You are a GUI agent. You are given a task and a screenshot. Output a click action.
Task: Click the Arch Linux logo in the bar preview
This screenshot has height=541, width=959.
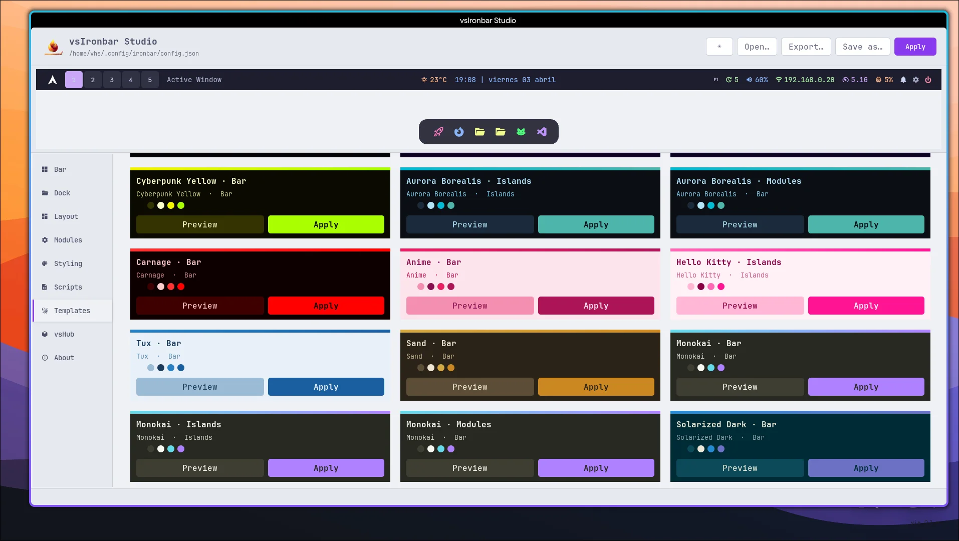coord(53,80)
